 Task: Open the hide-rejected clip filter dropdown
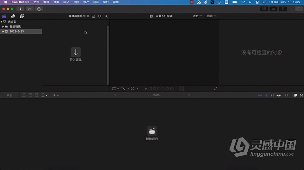[x=79, y=16]
